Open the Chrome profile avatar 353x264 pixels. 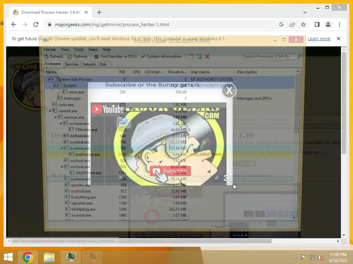pyautogui.click(x=328, y=24)
